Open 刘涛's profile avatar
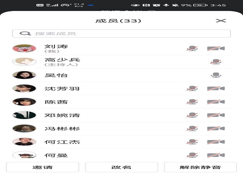Screen dimensions: 243x182 coord(24,49)
